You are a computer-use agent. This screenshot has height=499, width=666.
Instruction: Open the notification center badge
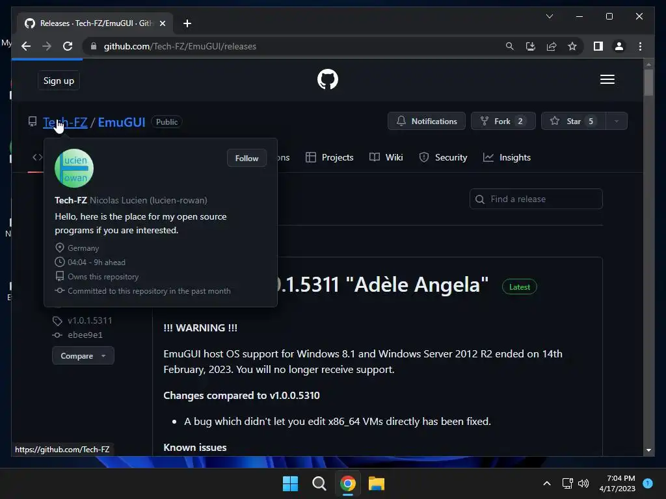[648, 483]
